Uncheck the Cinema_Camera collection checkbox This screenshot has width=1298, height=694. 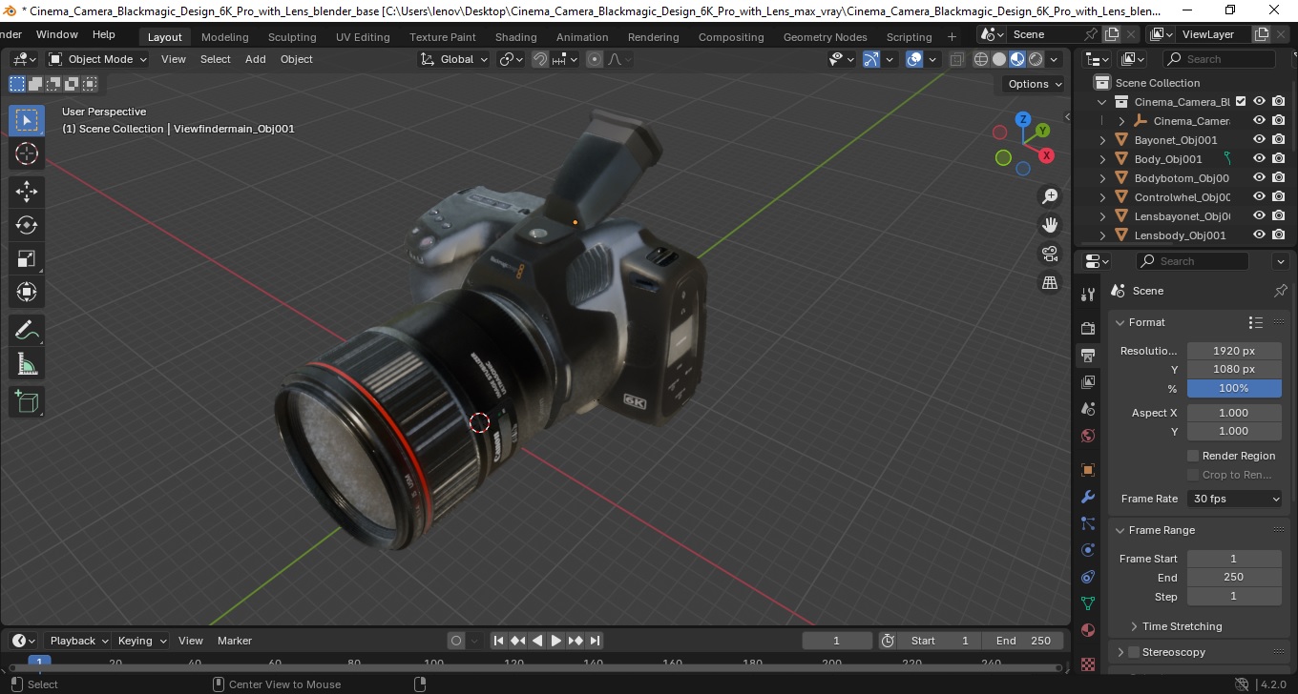[1241, 102]
